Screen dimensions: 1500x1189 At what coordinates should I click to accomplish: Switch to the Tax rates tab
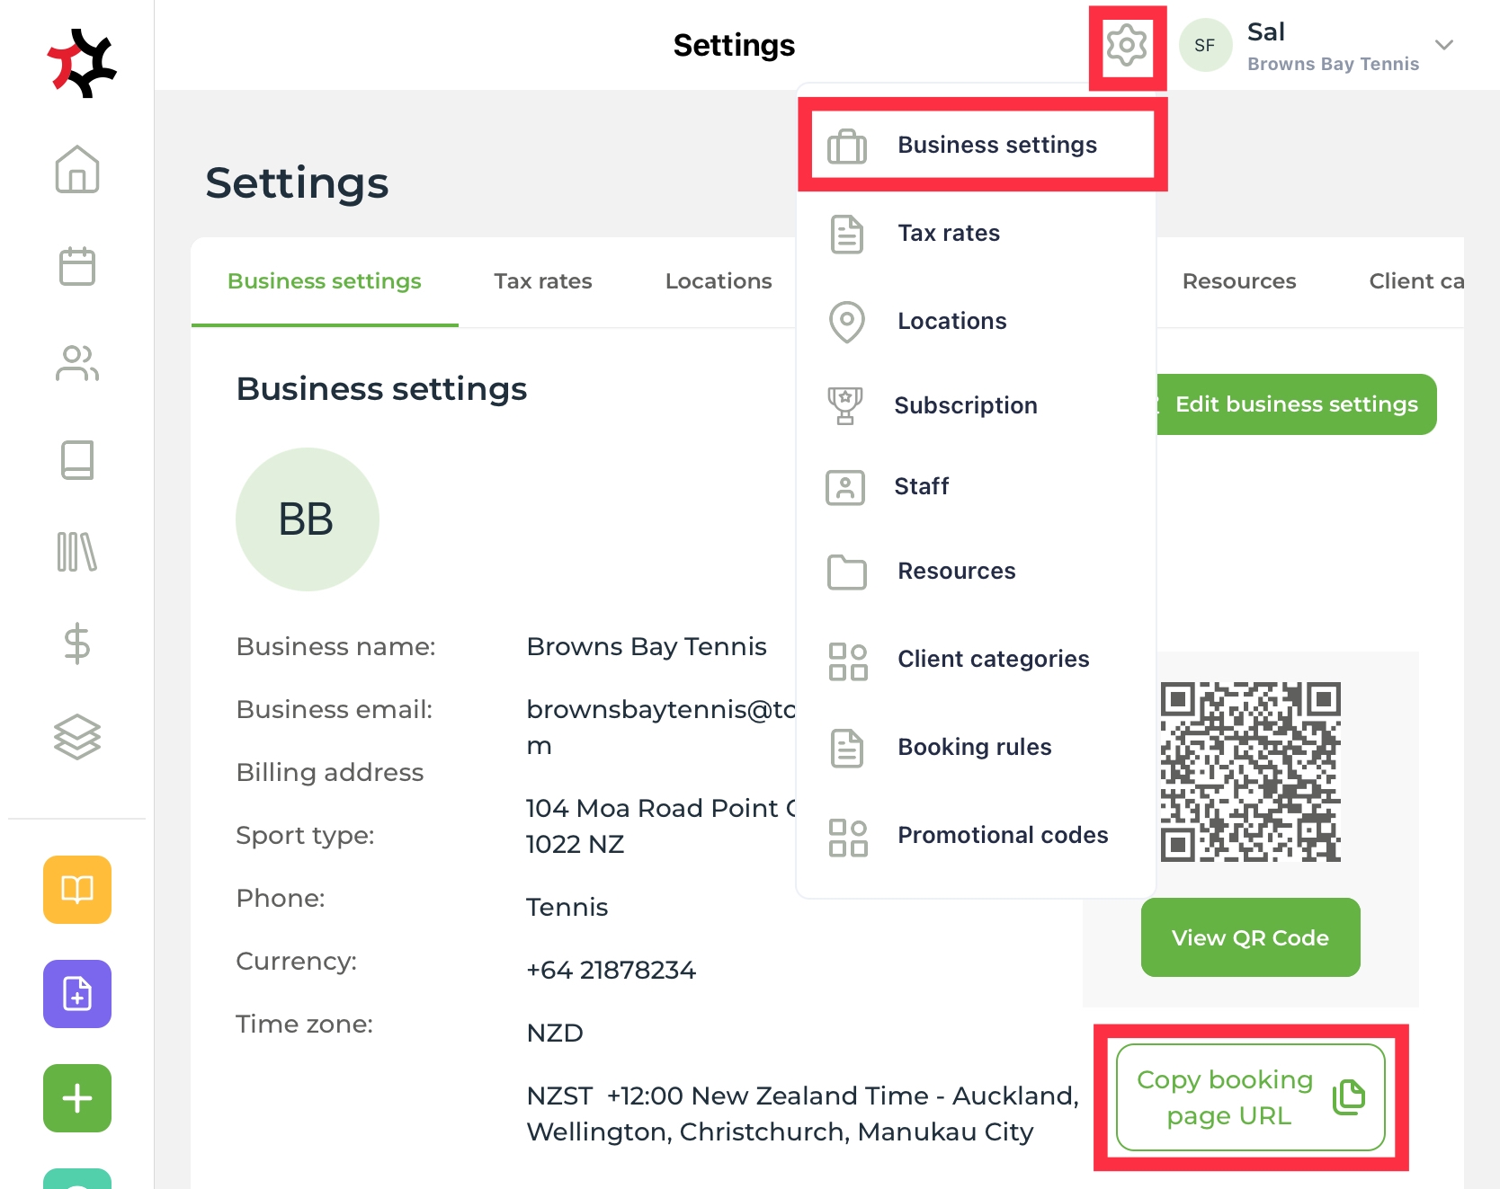tap(542, 281)
